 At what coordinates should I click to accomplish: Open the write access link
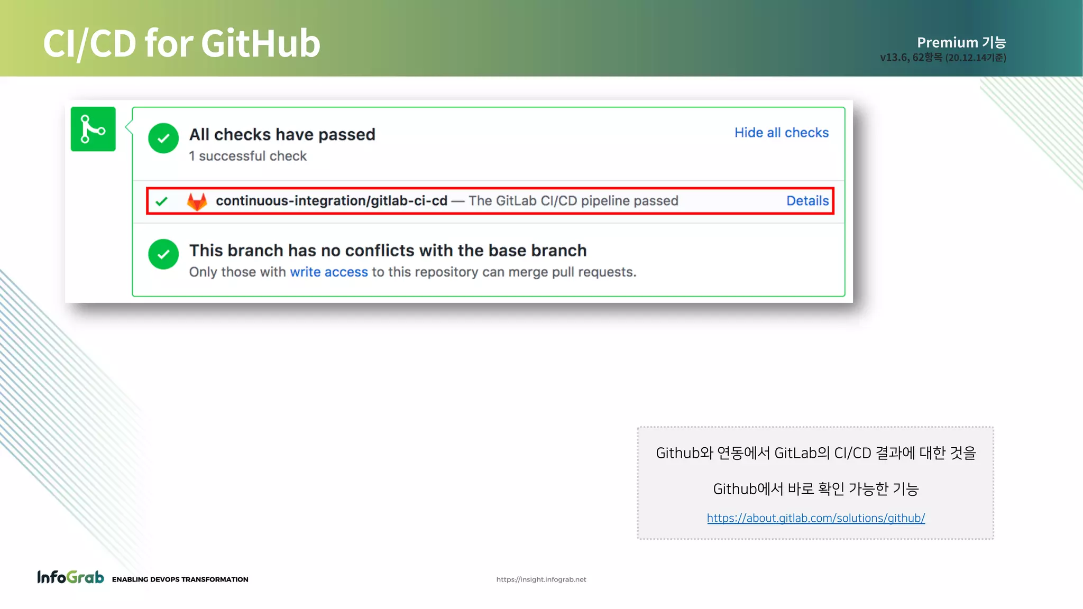[x=329, y=272]
